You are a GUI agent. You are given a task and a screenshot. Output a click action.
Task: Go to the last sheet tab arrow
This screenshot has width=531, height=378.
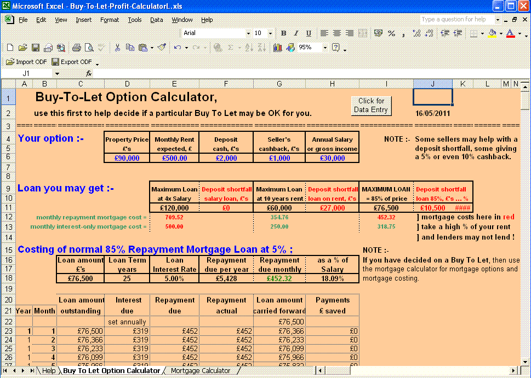(x=31, y=370)
